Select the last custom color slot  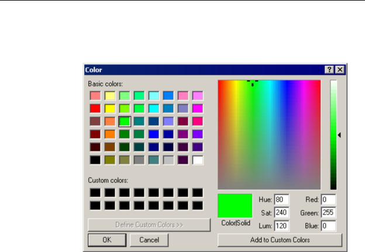click(198, 206)
